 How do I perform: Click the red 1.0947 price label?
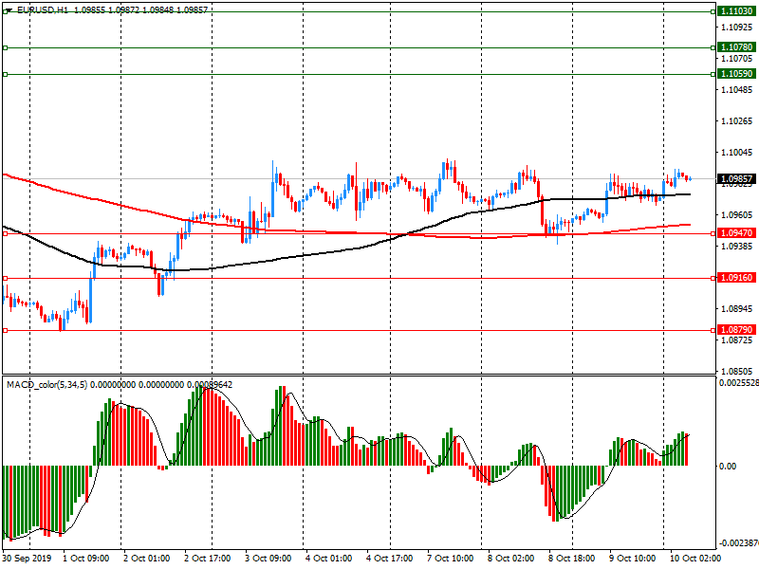coord(736,232)
